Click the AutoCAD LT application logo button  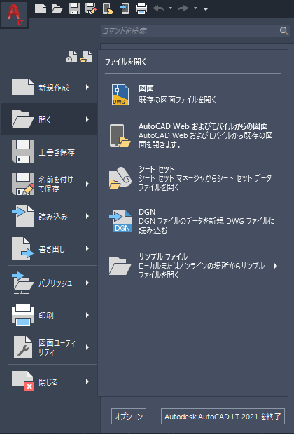pyautogui.click(x=14, y=14)
